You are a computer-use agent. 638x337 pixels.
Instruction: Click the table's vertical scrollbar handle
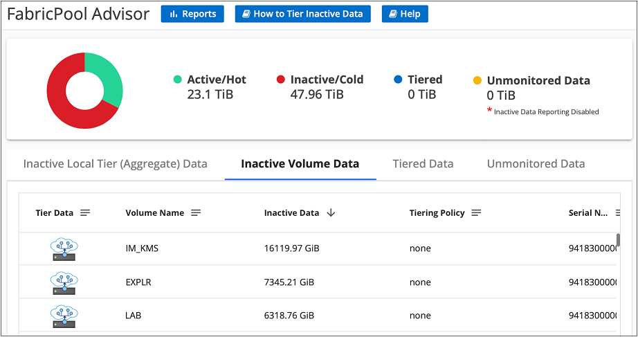pos(618,240)
